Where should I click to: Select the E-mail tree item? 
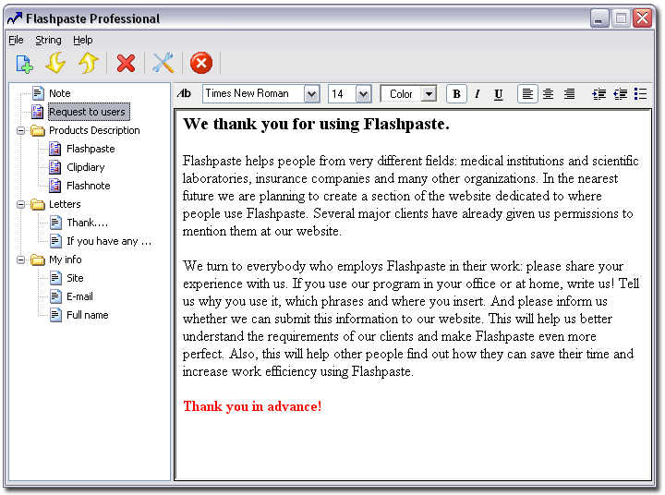click(79, 296)
